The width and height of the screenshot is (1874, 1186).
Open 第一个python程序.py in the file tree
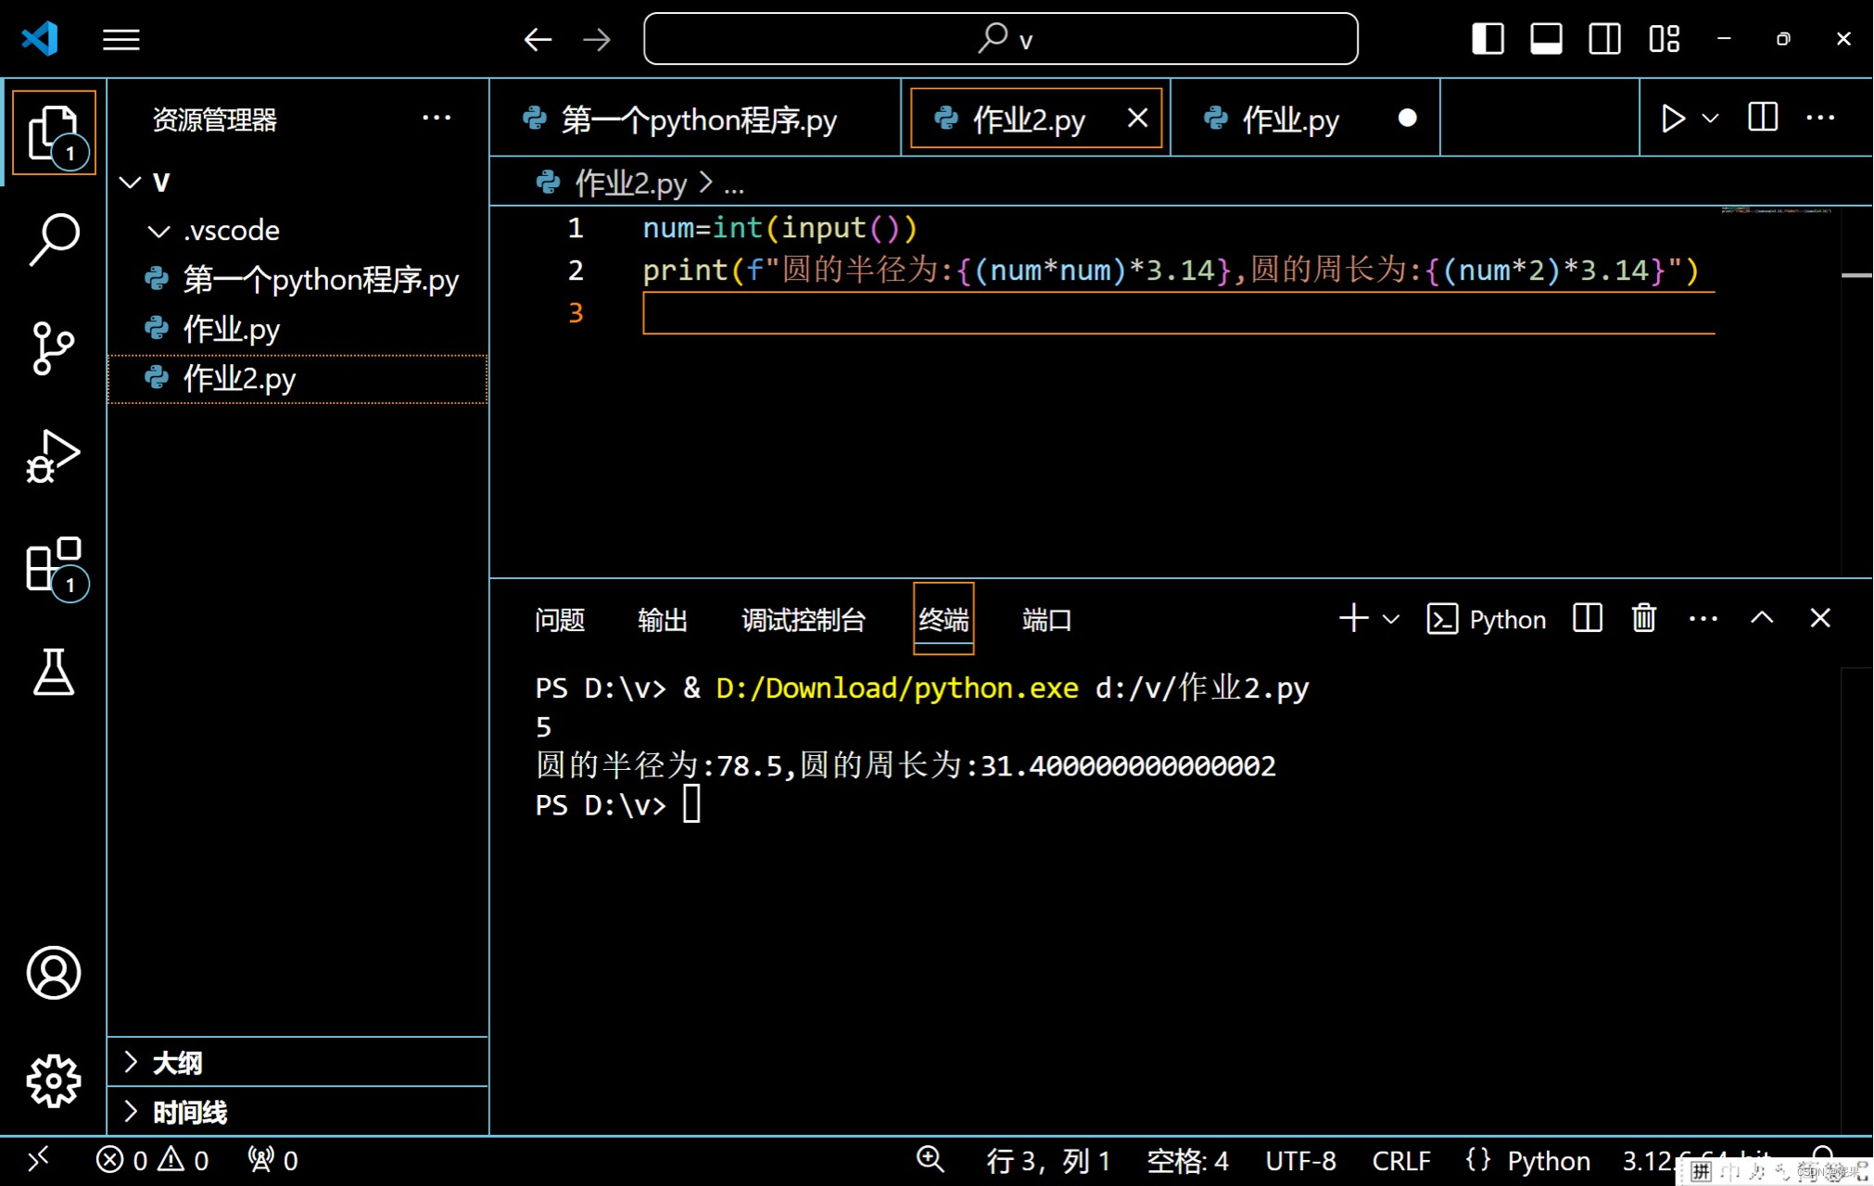(x=298, y=280)
